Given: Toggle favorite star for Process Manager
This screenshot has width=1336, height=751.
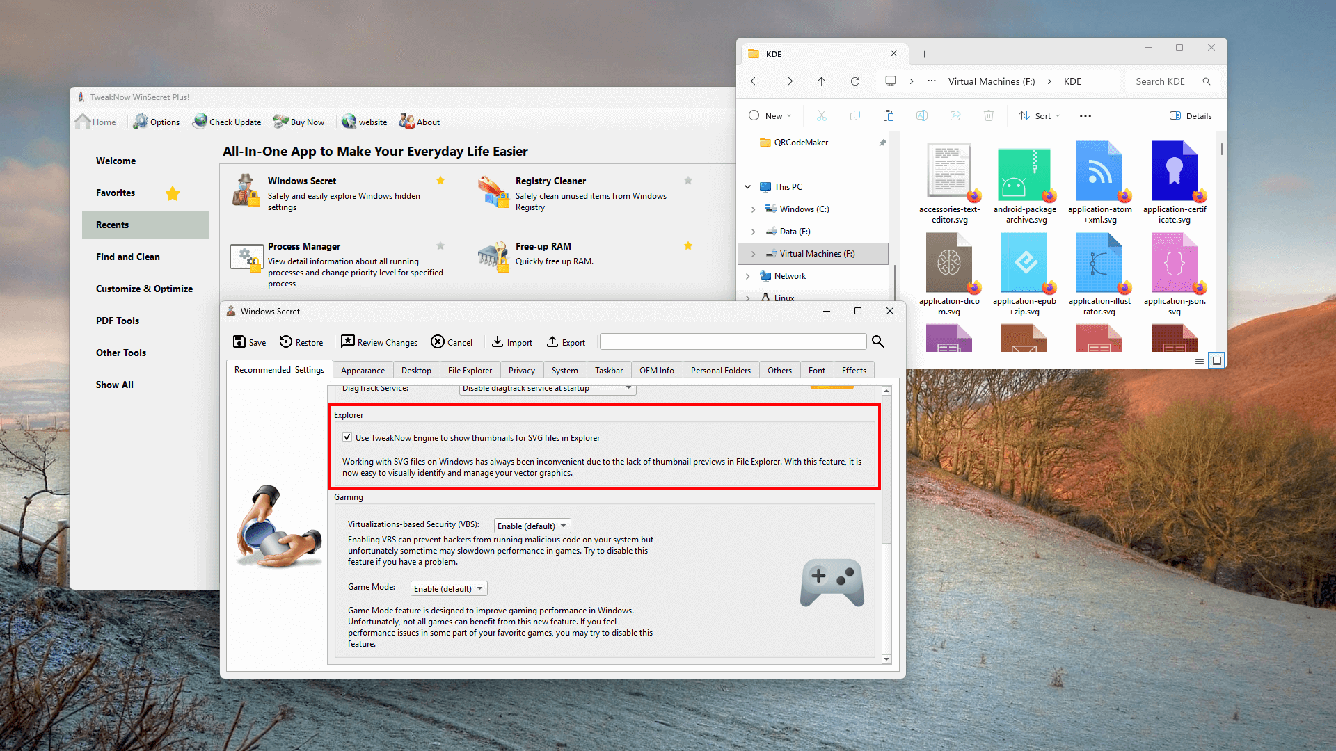Looking at the screenshot, I should [440, 245].
